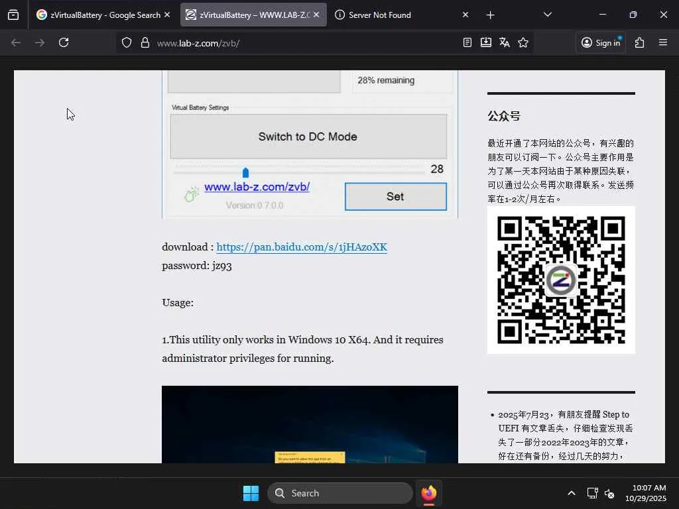Click the QR code image
The width and height of the screenshot is (679, 509).
pyautogui.click(x=561, y=280)
